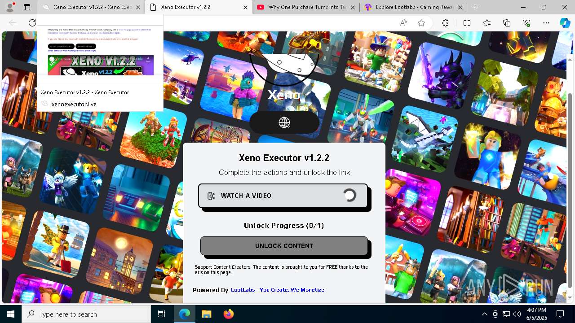This screenshot has width=575, height=323.
Task: Toggle split screen view icon
Action: pyautogui.click(x=467, y=23)
